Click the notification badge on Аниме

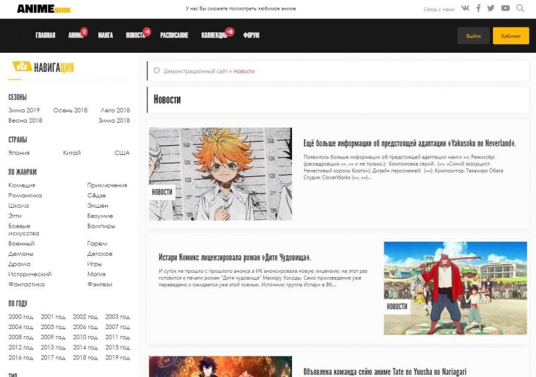point(84,32)
